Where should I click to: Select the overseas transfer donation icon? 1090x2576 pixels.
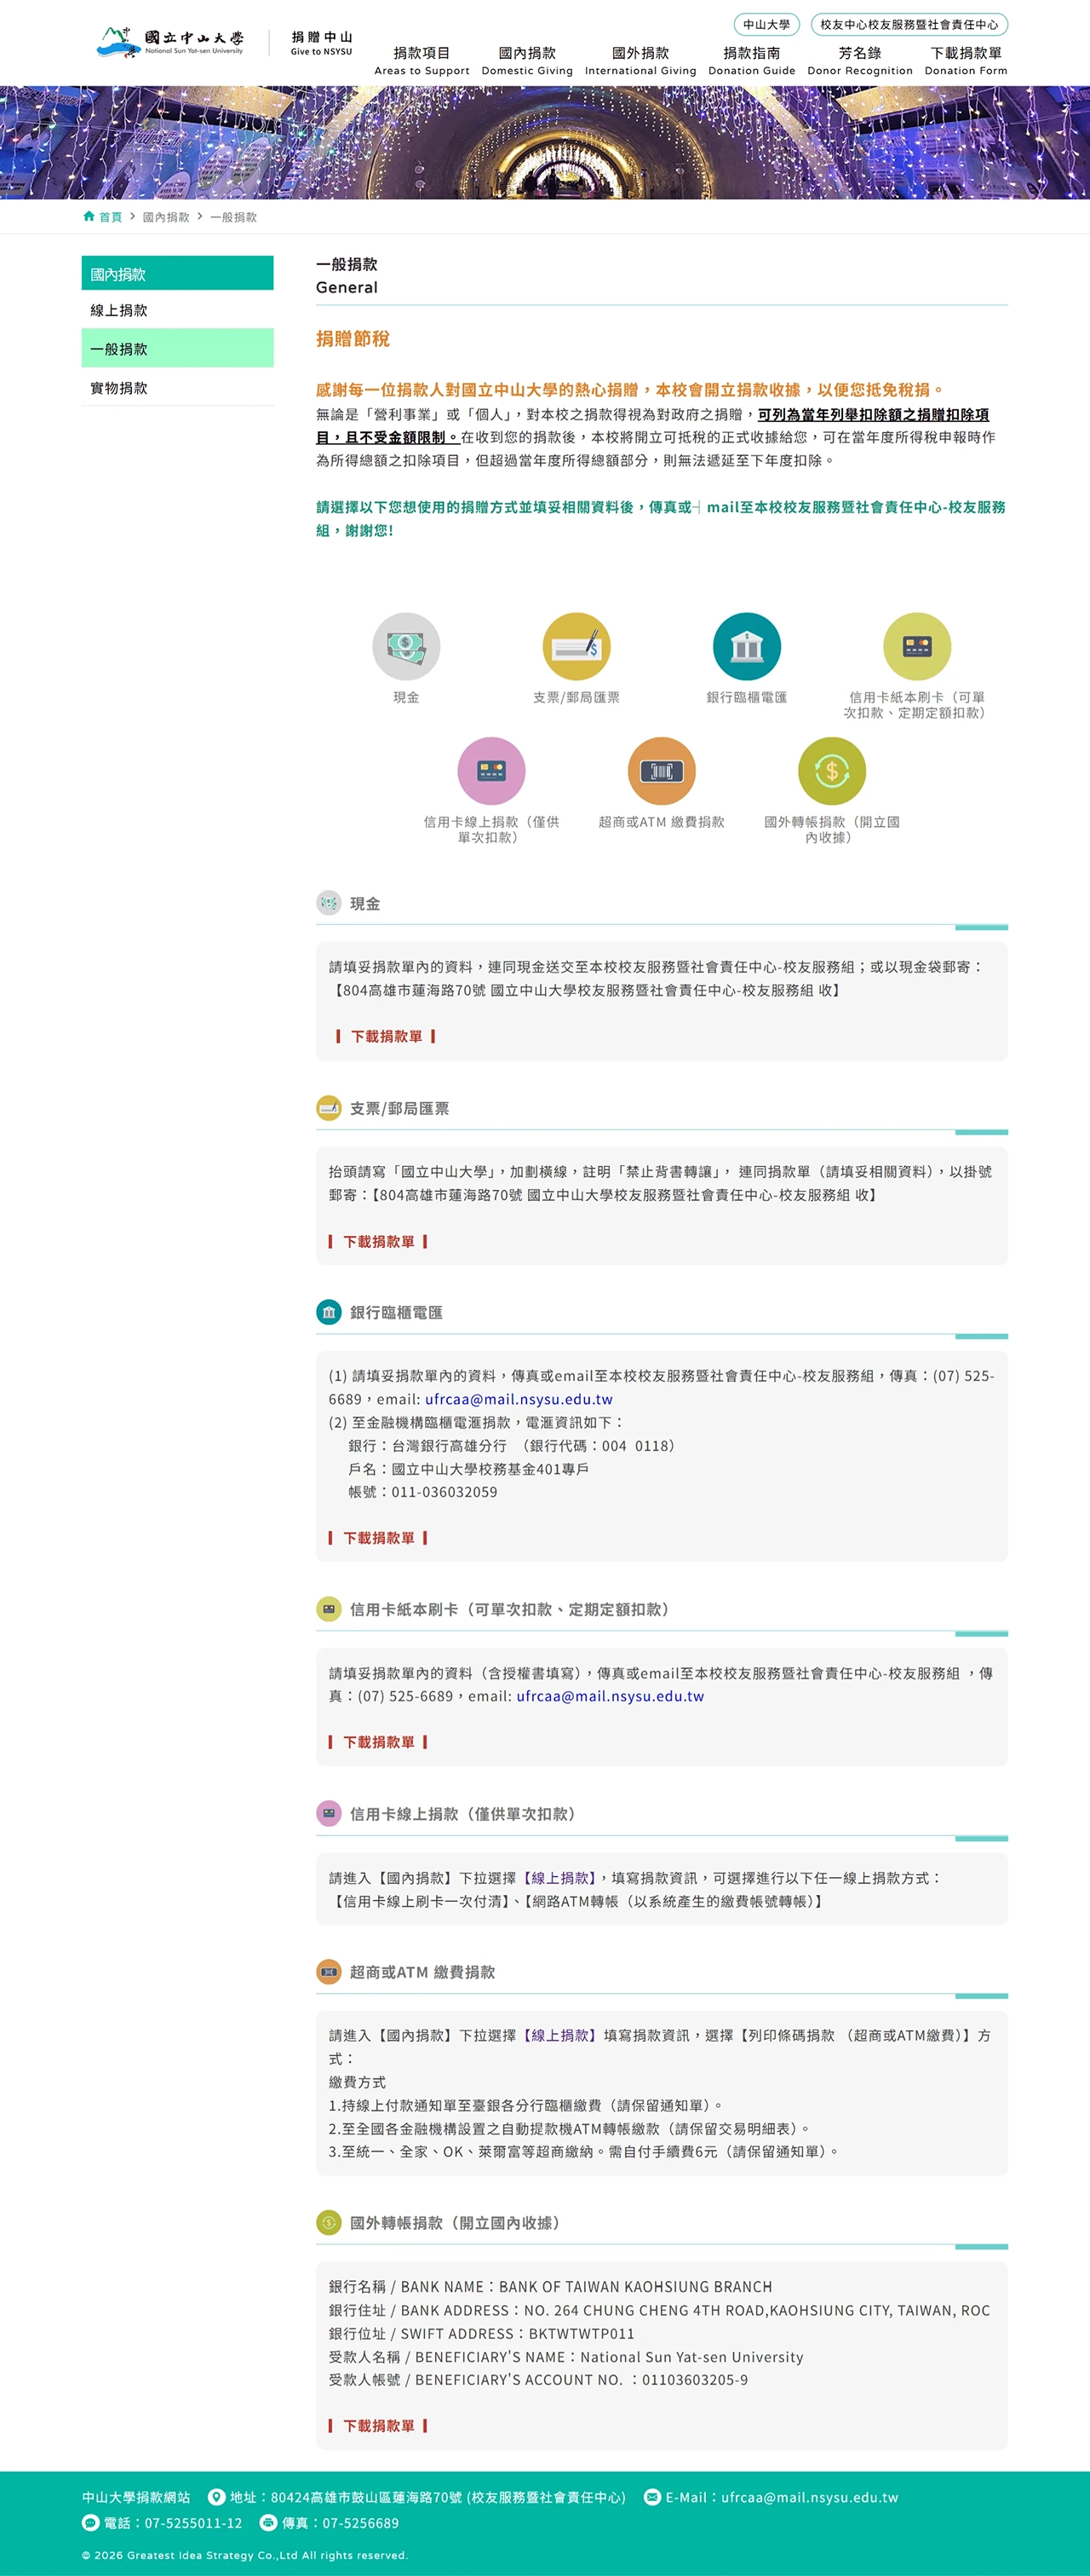click(831, 771)
